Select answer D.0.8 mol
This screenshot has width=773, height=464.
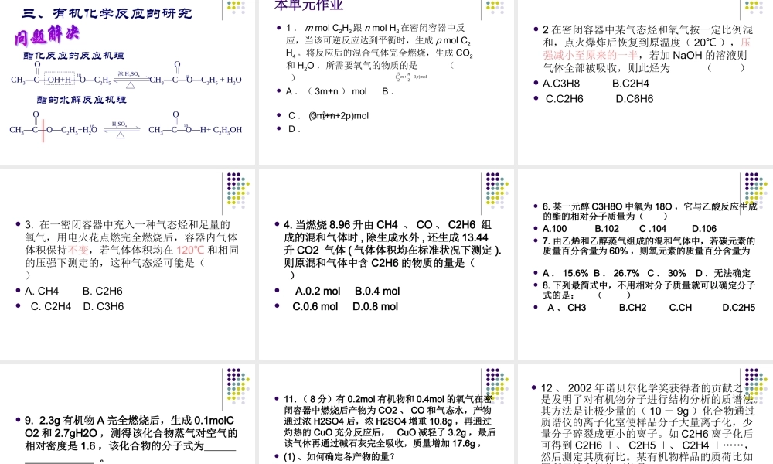[375, 307]
